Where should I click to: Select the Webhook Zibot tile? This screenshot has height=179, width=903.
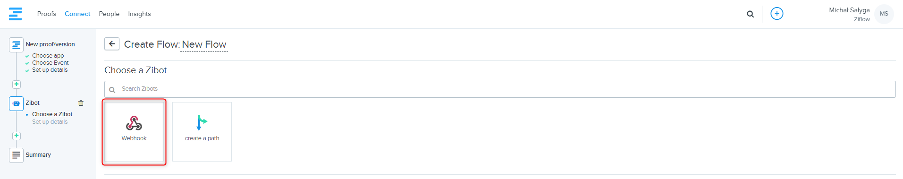tap(134, 132)
